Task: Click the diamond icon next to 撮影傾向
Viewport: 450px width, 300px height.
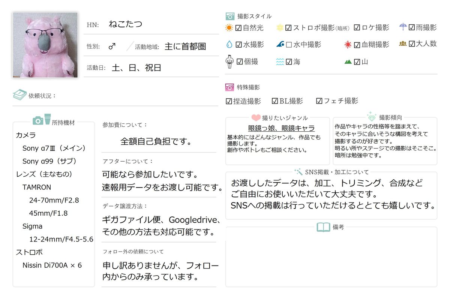Action: click(x=371, y=117)
